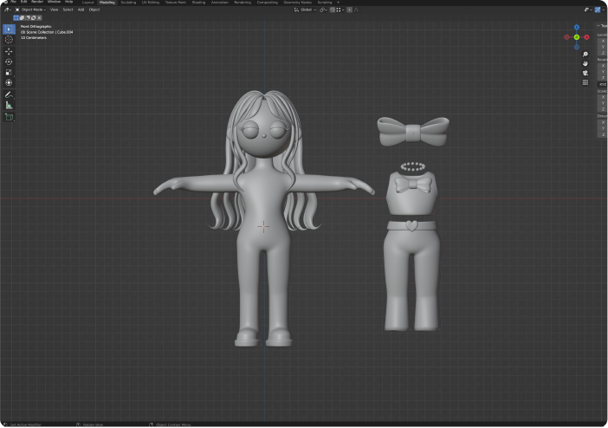Toggle the camera view icon
This screenshot has width=608, height=428.
(x=585, y=73)
